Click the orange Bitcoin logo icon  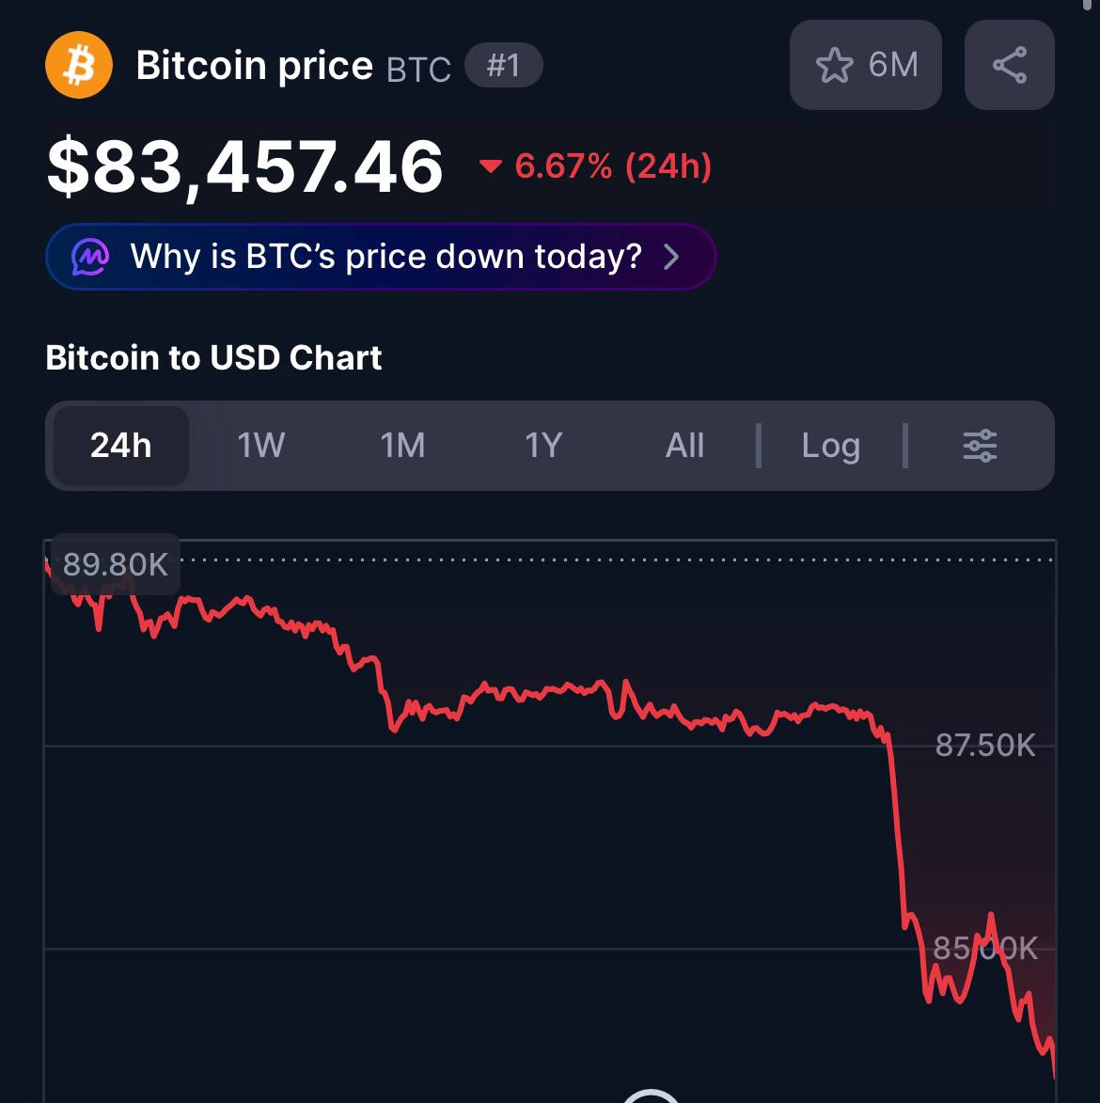[79, 66]
